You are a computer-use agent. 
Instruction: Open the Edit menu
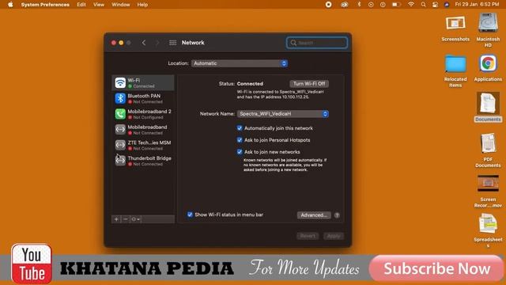click(81, 5)
